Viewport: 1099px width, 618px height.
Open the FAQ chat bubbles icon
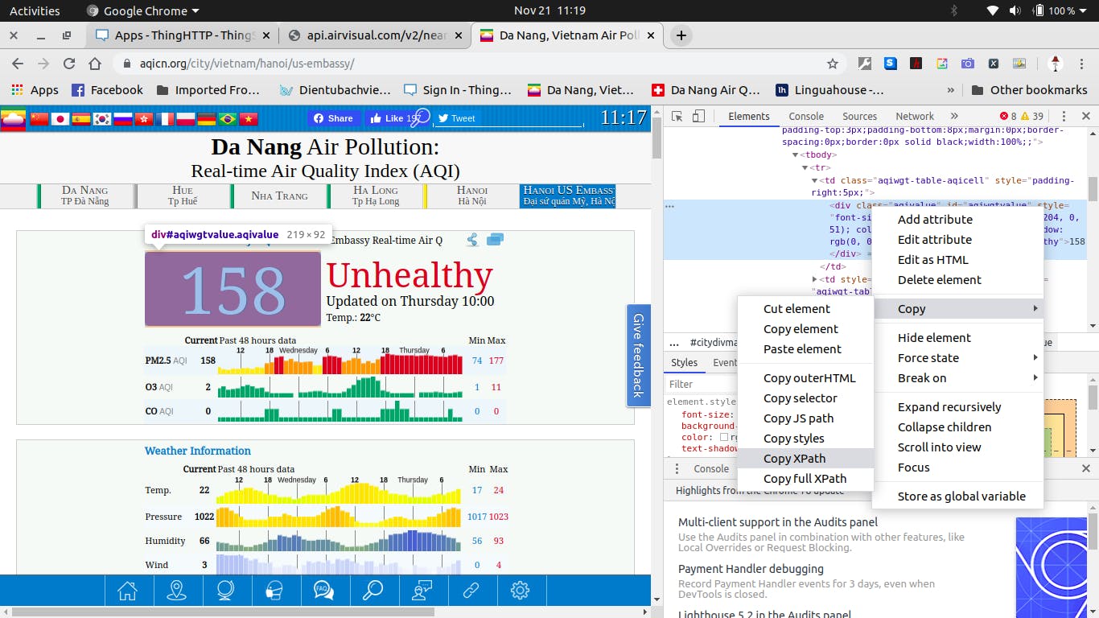323,591
